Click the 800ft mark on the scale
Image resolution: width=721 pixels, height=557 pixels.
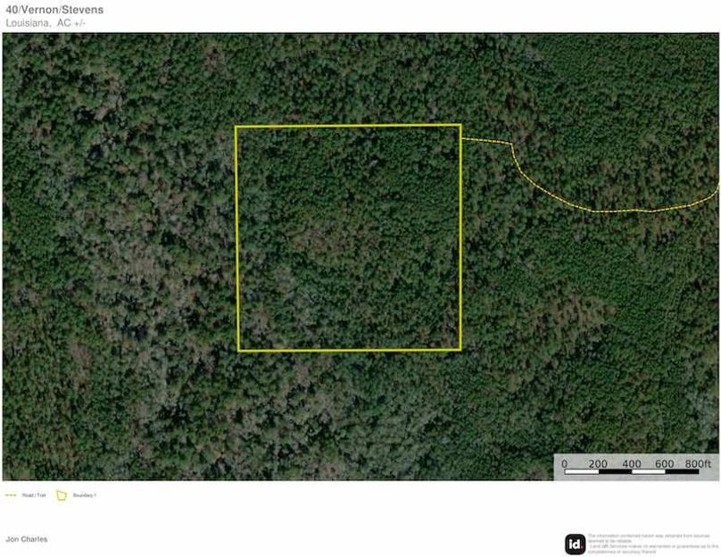698,463
